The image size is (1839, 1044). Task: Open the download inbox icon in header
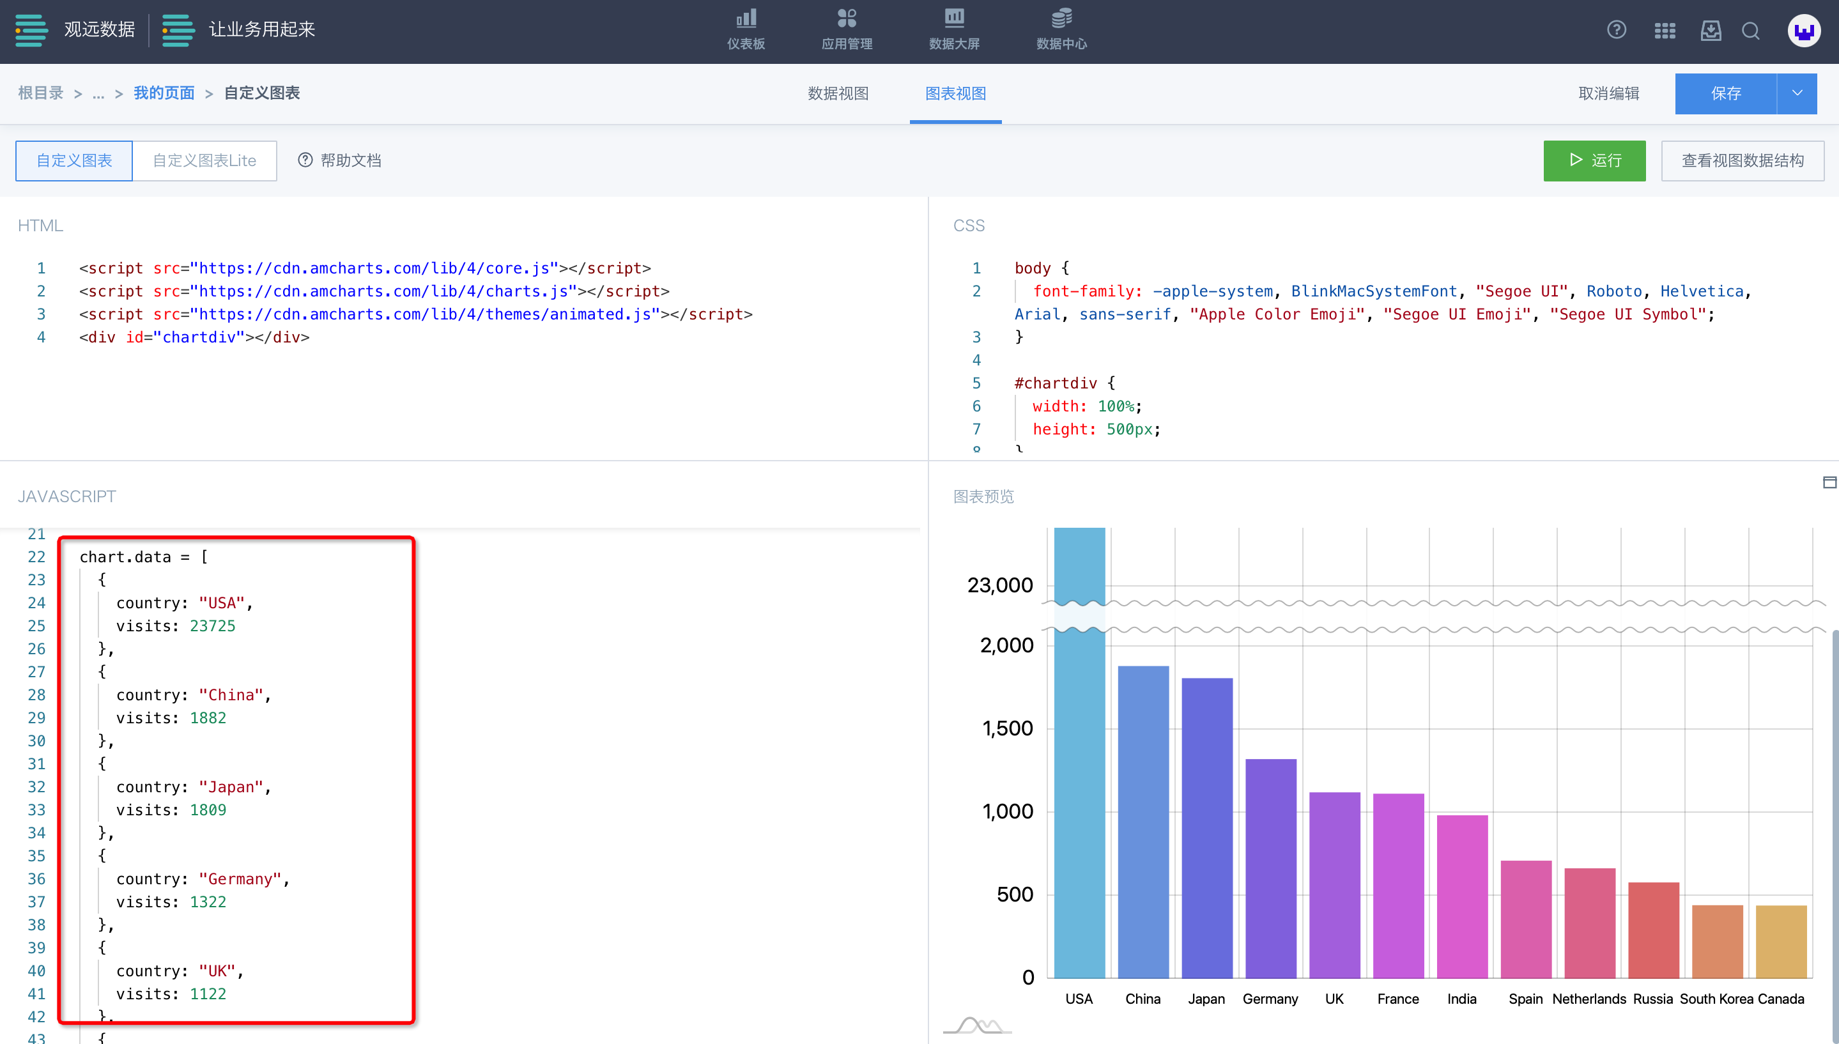(x=1711, y=30)
